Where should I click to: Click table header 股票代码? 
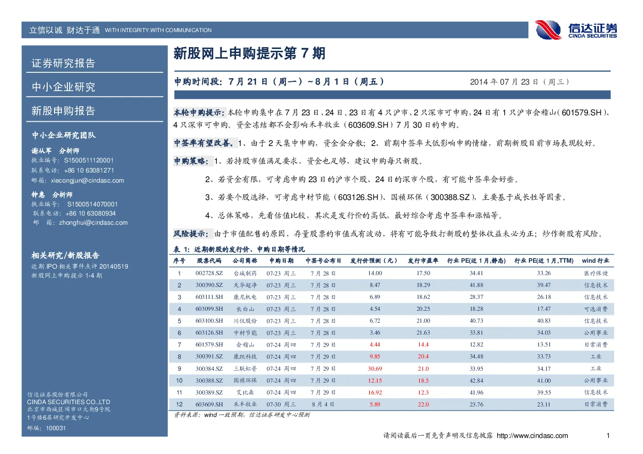[209, 261]
